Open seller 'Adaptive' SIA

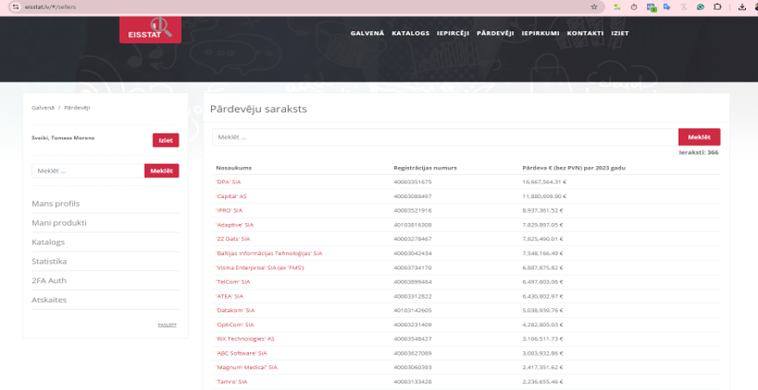pyautogui.click(x=234, y=225)
